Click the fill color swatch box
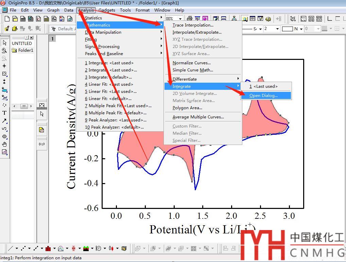 287,29
